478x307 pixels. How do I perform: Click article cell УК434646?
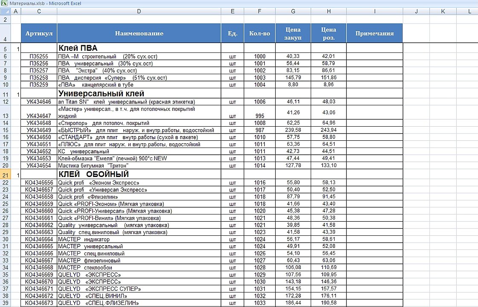click(39, 102)
